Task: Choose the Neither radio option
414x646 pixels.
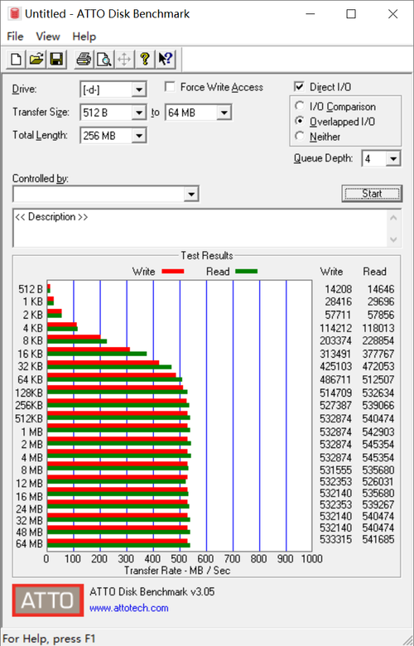Action: 300,137
